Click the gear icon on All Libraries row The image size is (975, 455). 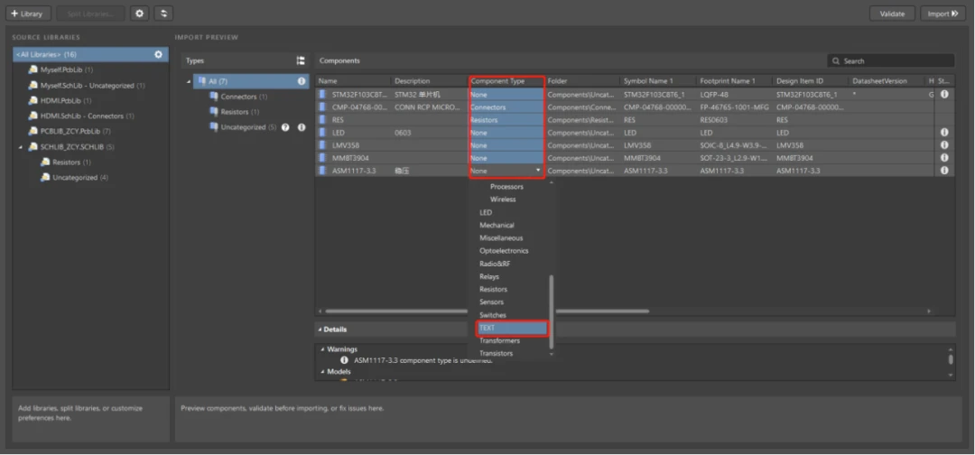tap(158, 54)
